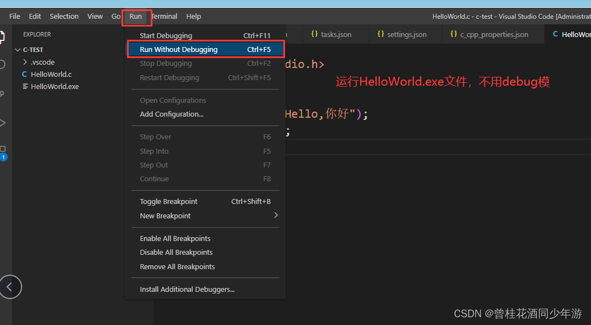
Task: Click the Hello,你好 string in editor
Action: (x=320, y=113)
